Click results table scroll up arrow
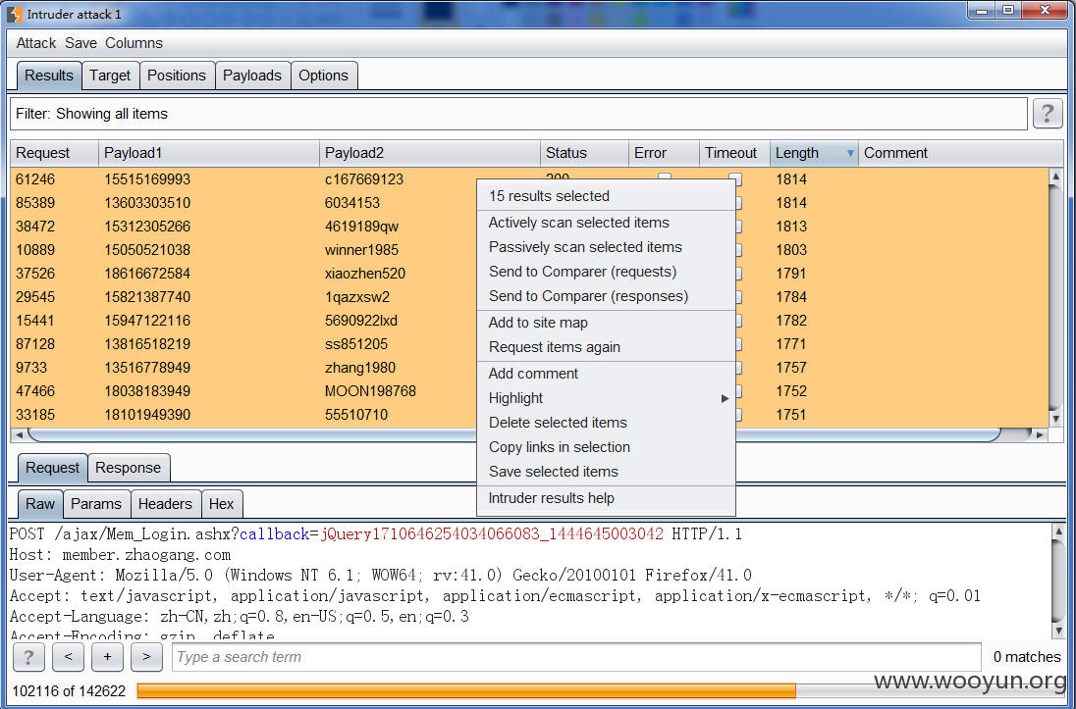The image size is (1076, 709). click(1056, 177)
